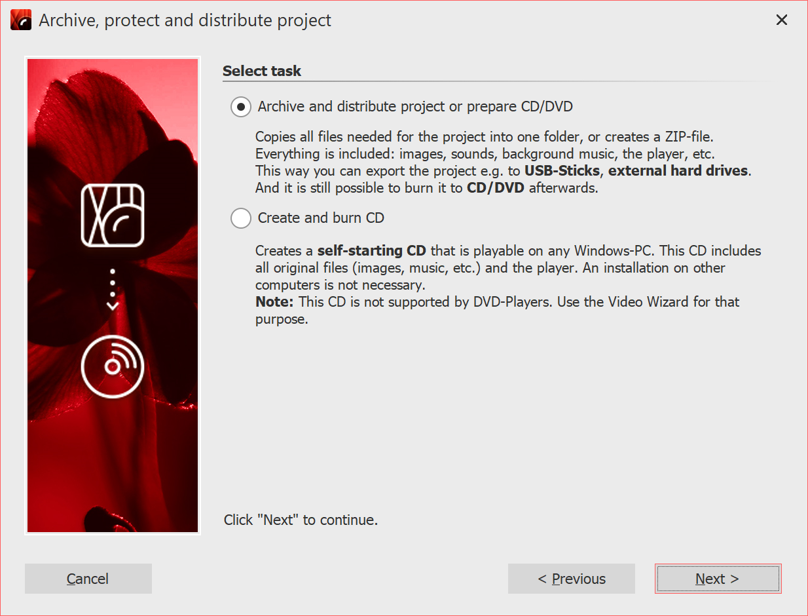The width and height of the screenshot is (808, 616).
Task: Click the dotted down arrow on the banner
Action: click(x=113, y=289)
